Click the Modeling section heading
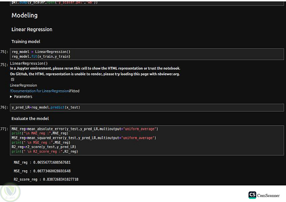Screen dimensions: 286x202 25,15
